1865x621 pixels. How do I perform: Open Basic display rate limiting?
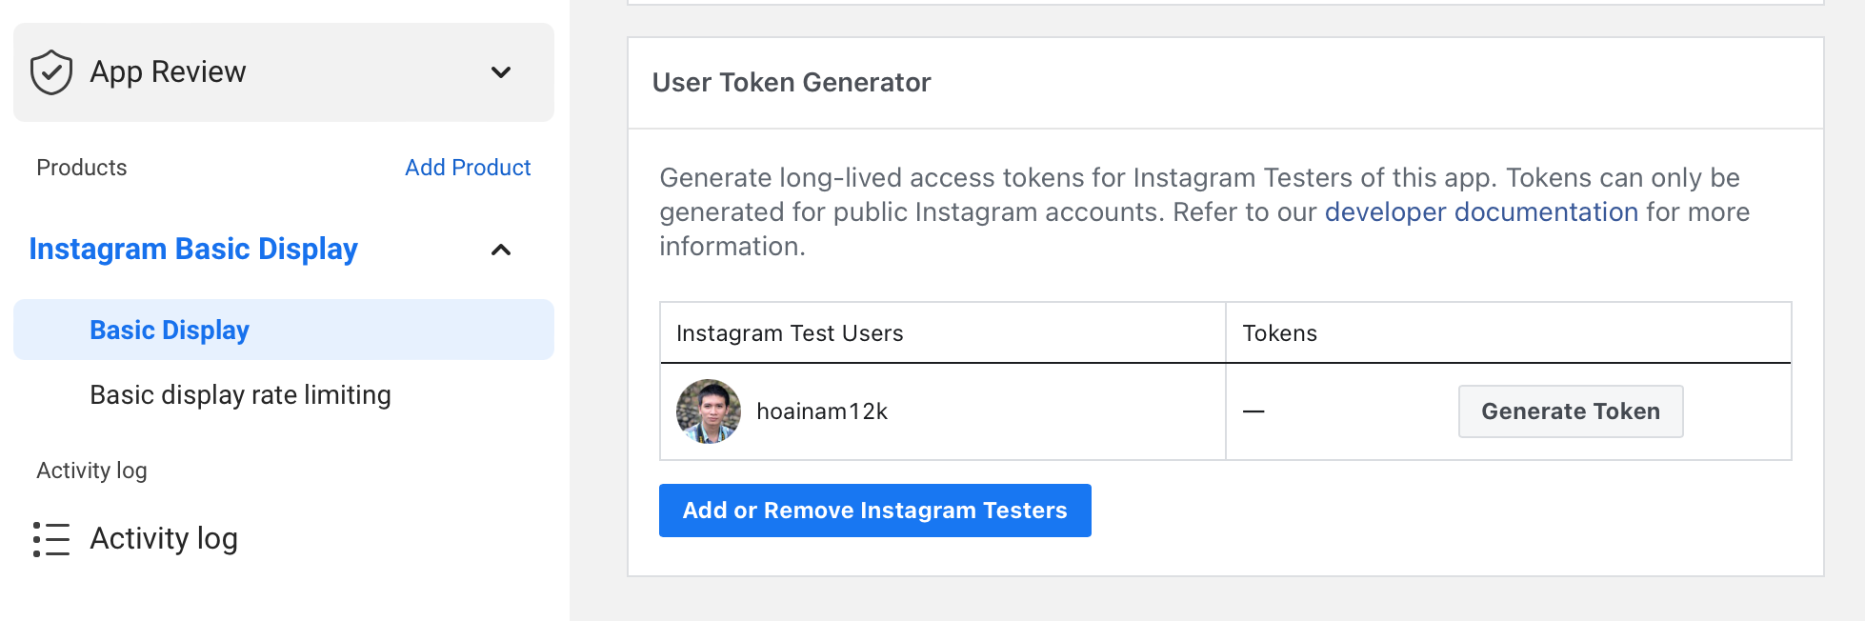239,394
